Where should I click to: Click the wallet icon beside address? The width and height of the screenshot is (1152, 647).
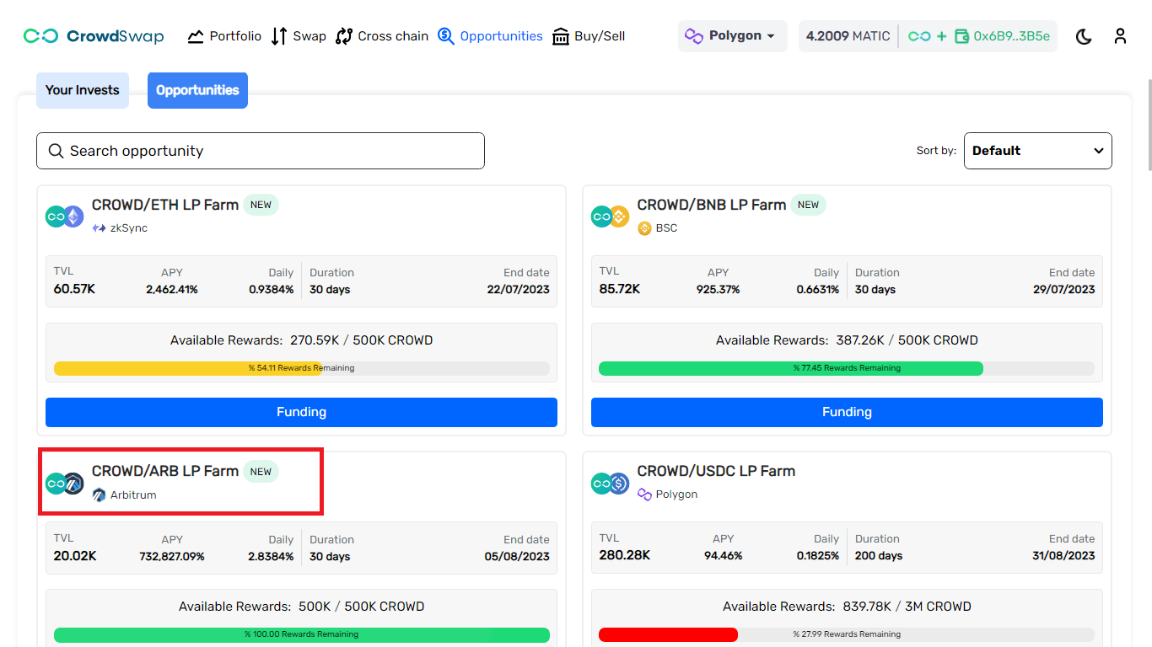pyautogui.click(x=961, y=36)
